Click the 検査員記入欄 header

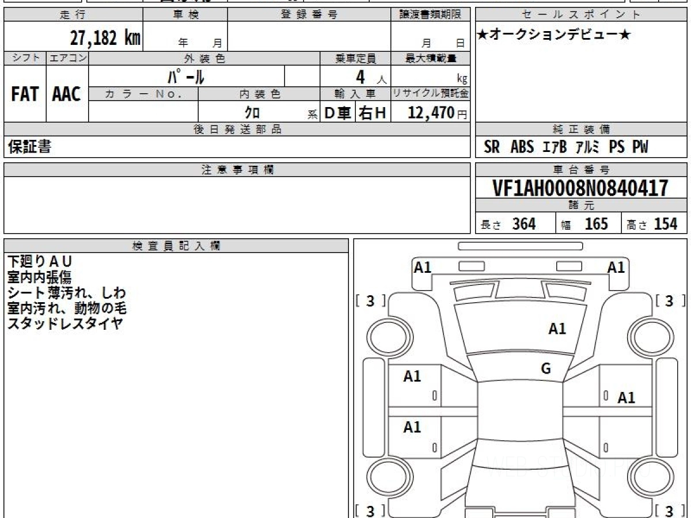[176, 246]
